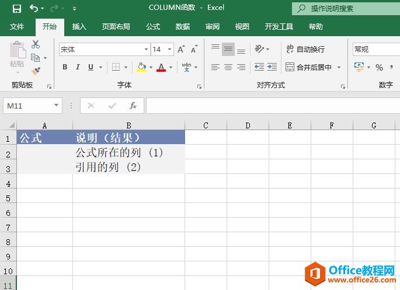This screenshot has height=290, width=400.
Task: Open the 公式 ribbon tab
Action: (153, 26)
